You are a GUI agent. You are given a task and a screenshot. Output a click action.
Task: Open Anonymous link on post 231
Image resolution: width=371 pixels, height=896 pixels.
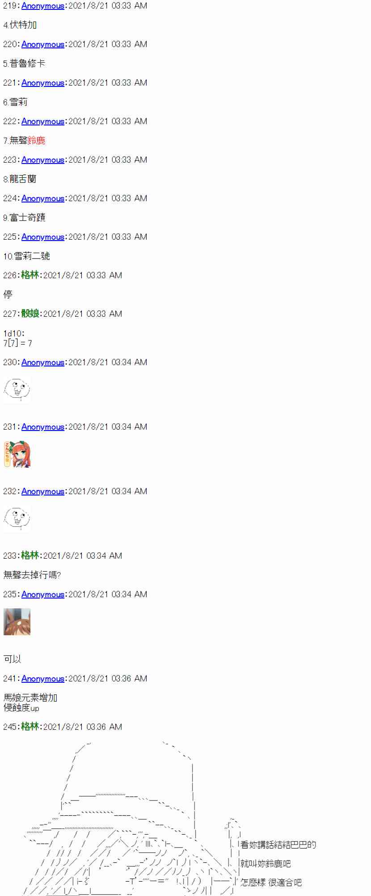click(43, 427)
